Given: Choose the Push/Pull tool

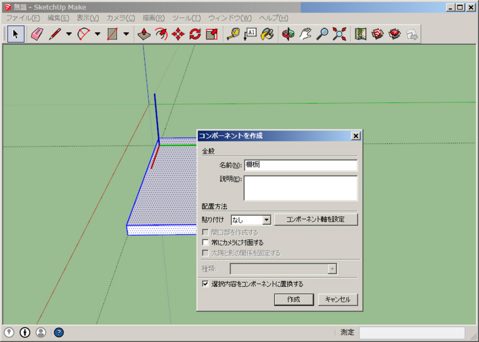Looking at the screenshot, I should click(x=144, y=34).
